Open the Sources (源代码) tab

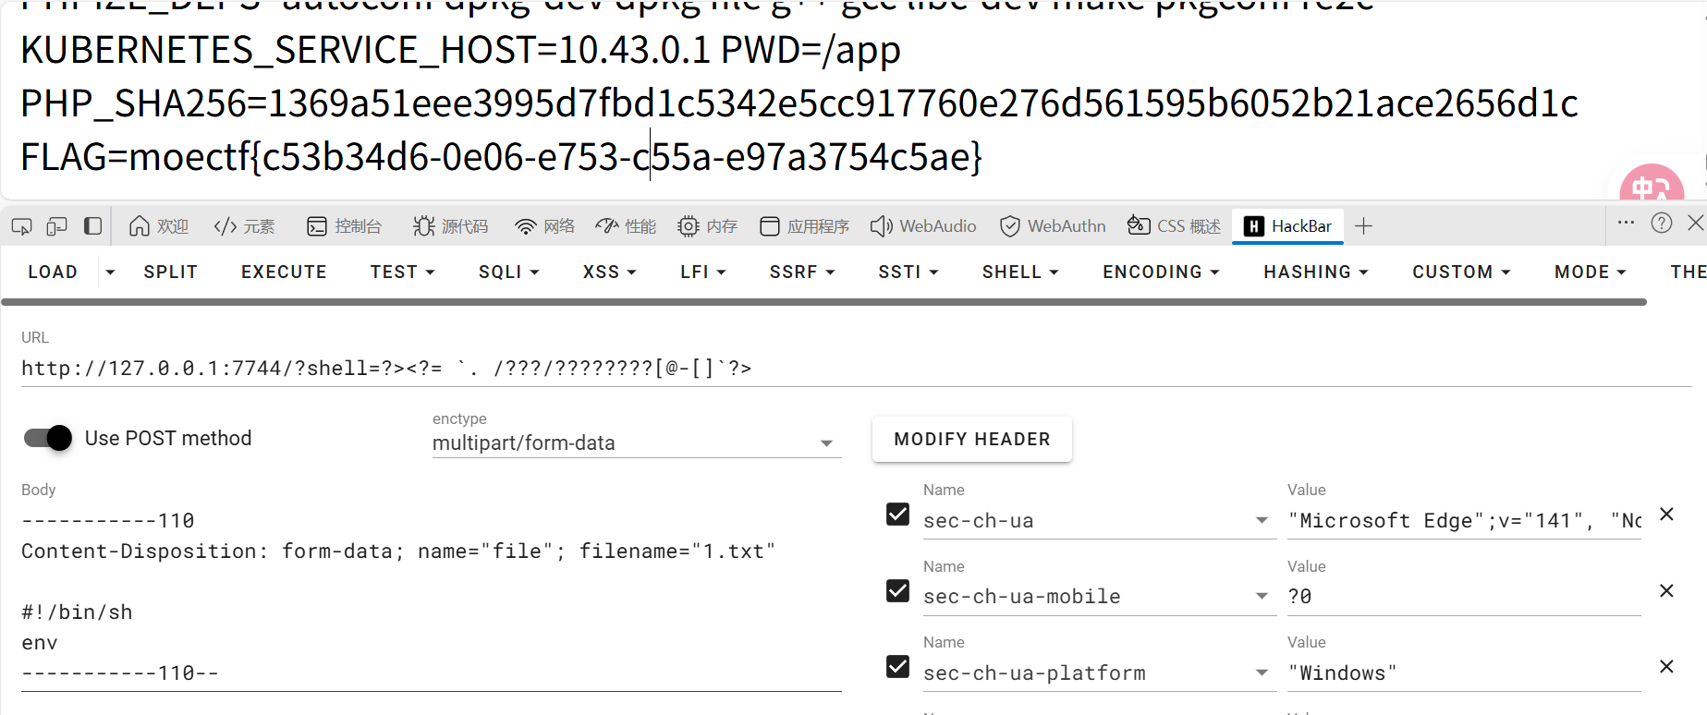tap(451, 226)
